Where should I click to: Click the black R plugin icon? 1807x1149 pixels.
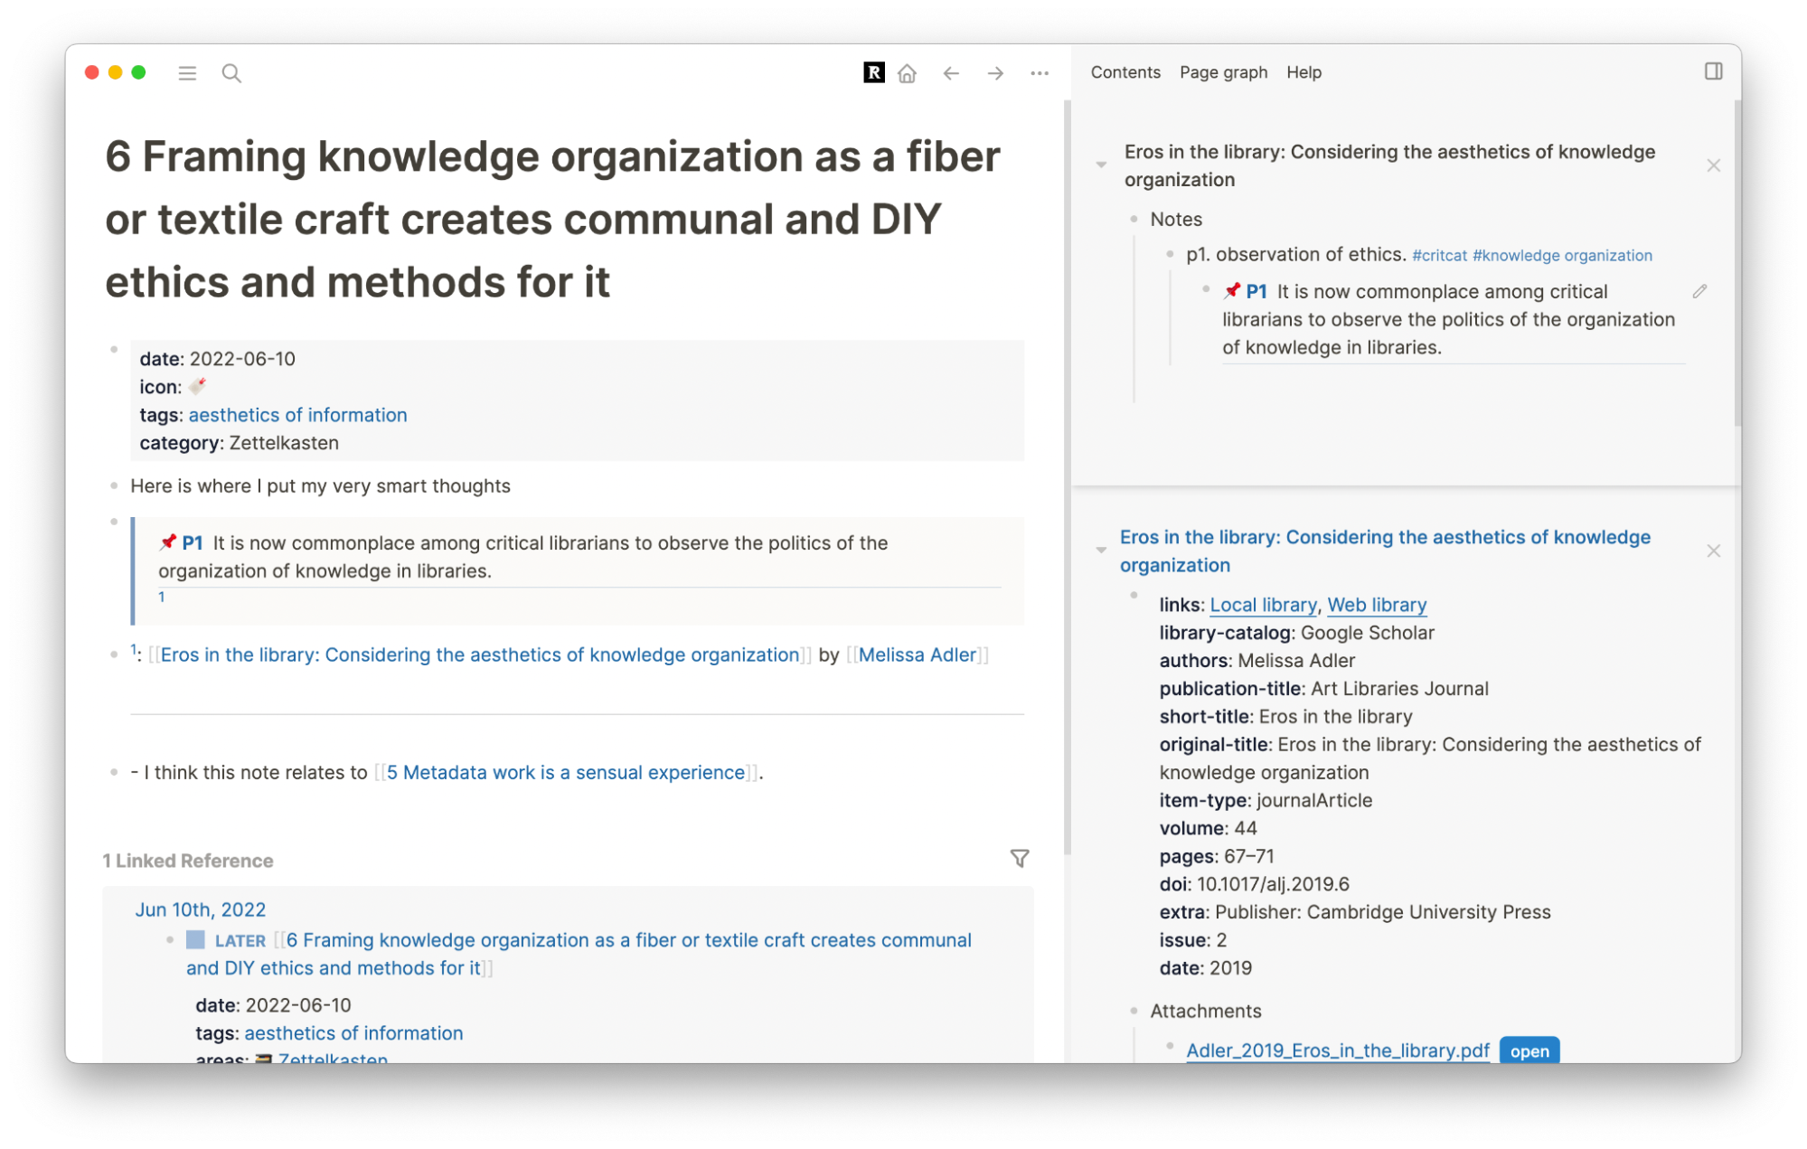[873, 73]
